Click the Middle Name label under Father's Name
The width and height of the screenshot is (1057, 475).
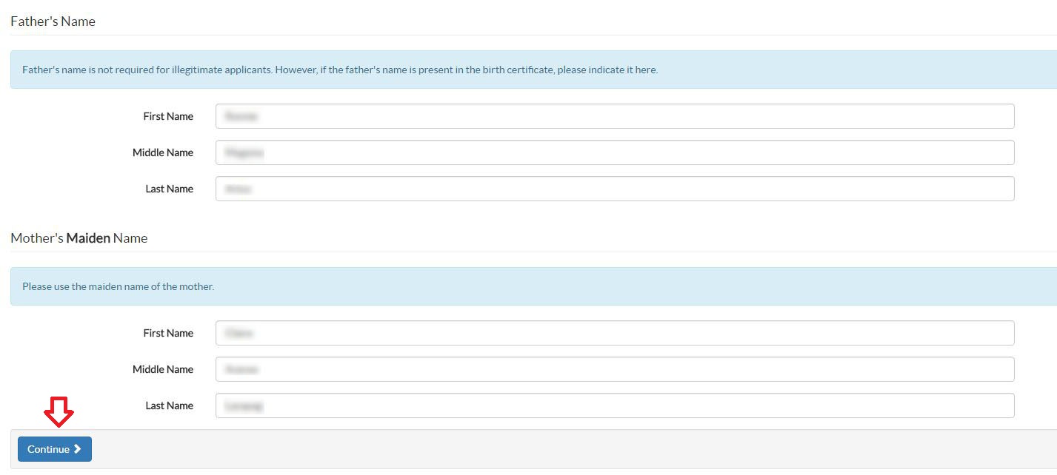point(163,152)
